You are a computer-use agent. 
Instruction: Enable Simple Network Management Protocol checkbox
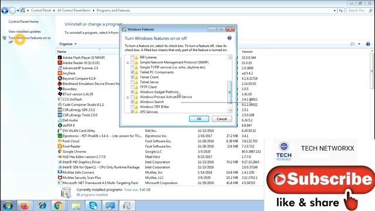click(132, 63)
